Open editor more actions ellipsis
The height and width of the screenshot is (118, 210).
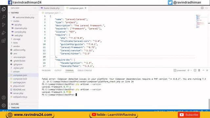[206, 8]
